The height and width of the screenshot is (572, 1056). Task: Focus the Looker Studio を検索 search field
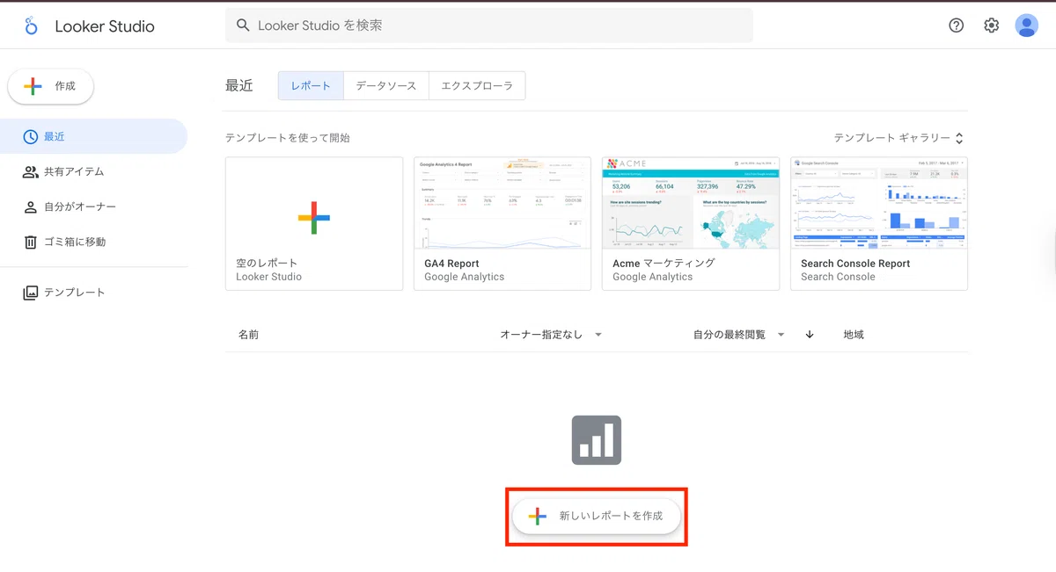(x=489, y=25)
